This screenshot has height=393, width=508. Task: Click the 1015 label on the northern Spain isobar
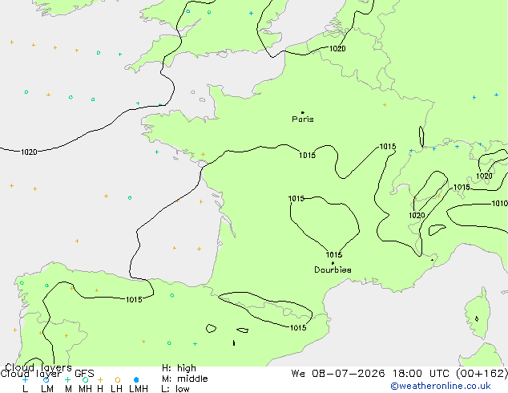[134, 299]
